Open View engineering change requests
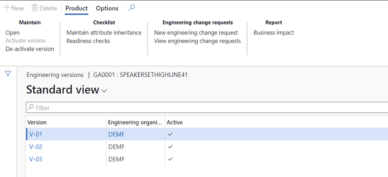This screenshot has height=177, width=388. pyautogui.click(x=197, y=41)
